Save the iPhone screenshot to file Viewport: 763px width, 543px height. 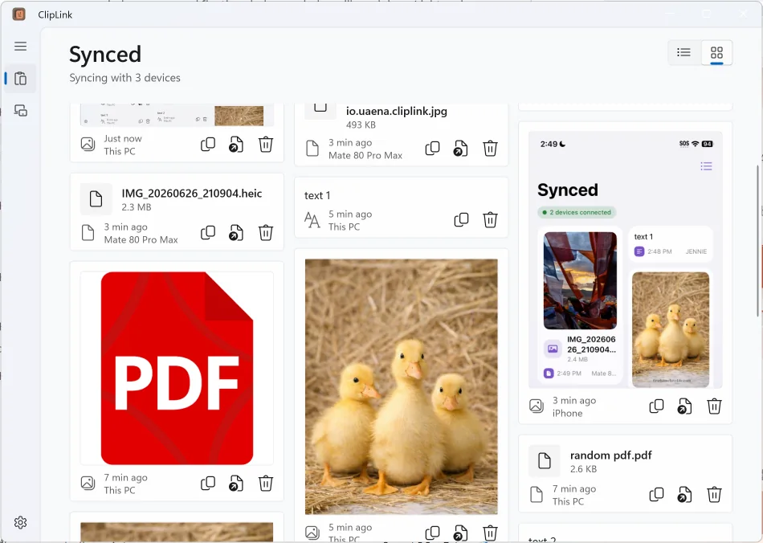tap(684, 406)
